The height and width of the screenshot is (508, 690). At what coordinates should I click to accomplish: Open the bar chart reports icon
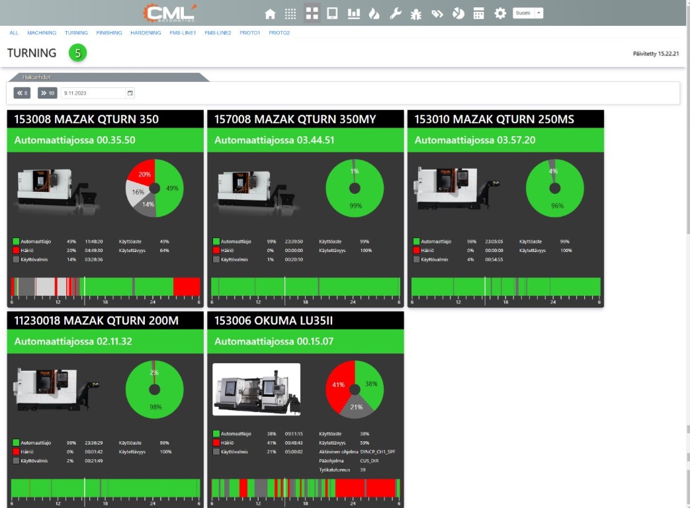point(354,13)
